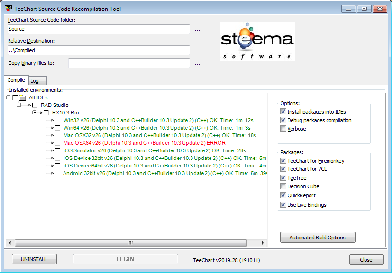This screenshot has width=392, height=273.
Task: Select the Mac OSX64 v26 ERROR row text
Action: 144,143
